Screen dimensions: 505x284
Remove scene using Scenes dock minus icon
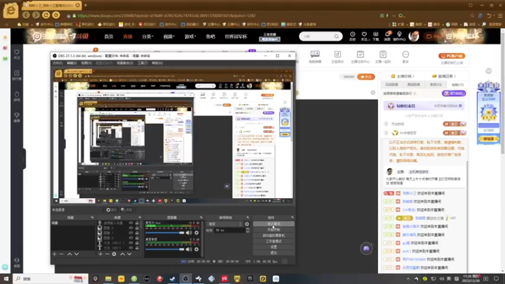[x=61, y=254]
